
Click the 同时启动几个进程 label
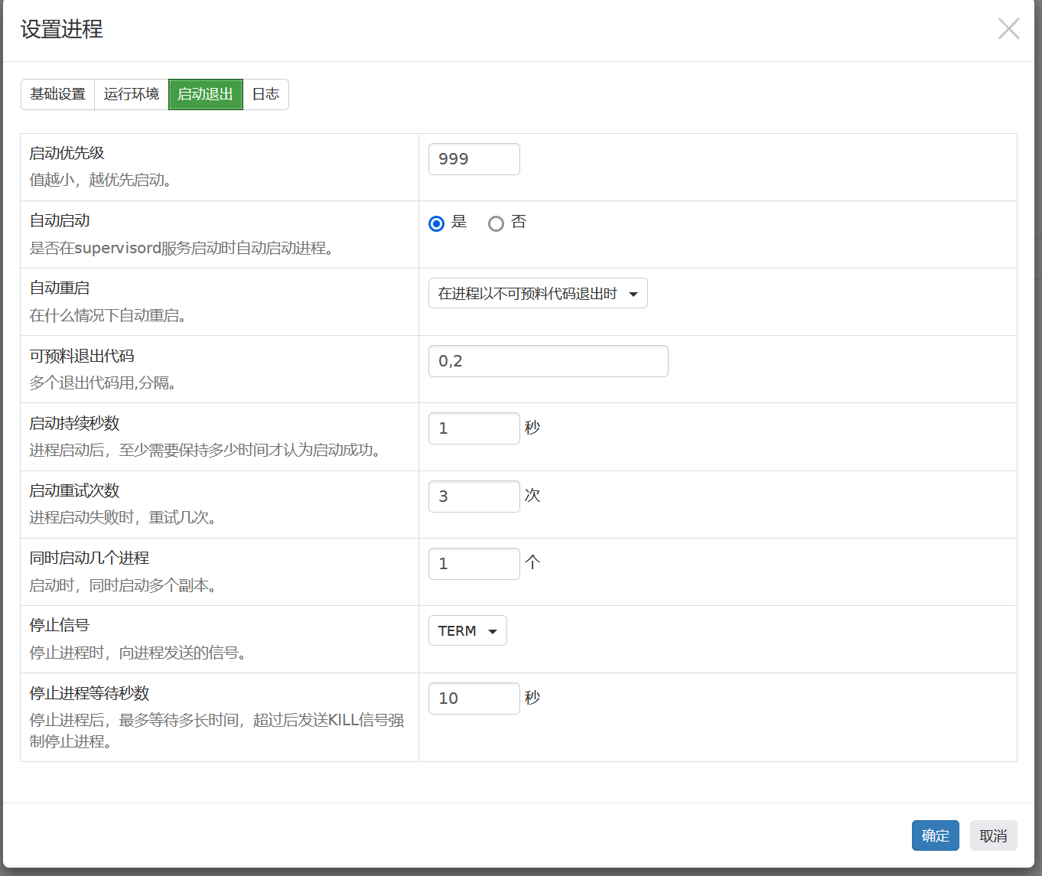pyautogui.click(x=90, y=558)
